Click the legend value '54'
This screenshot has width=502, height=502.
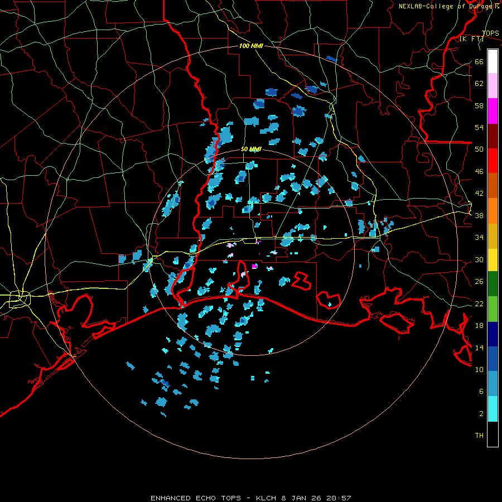click(x=479, y=127)
